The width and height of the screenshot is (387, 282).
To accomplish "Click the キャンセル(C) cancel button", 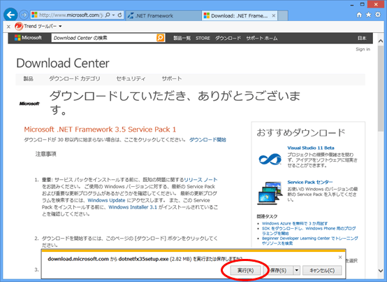I will [322, 270].
